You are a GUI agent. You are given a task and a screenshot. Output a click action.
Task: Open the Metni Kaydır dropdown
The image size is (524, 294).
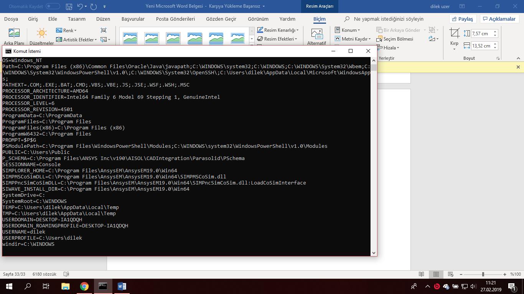pos(352,39)
